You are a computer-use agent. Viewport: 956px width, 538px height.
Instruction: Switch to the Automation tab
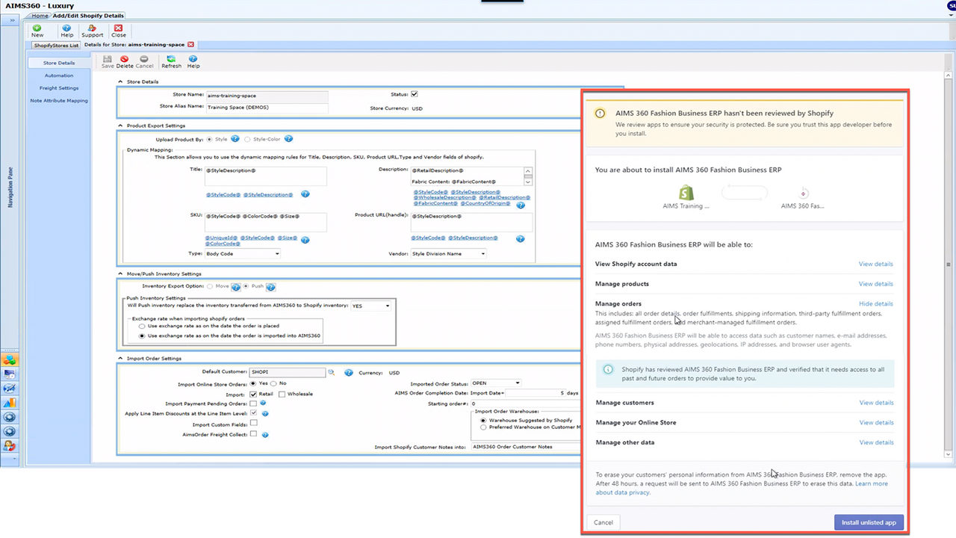point(59,75)
